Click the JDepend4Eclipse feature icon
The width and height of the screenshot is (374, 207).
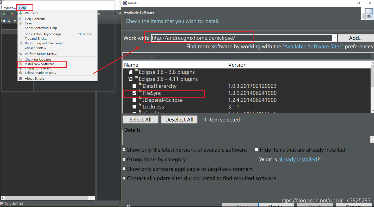(140, 98)
